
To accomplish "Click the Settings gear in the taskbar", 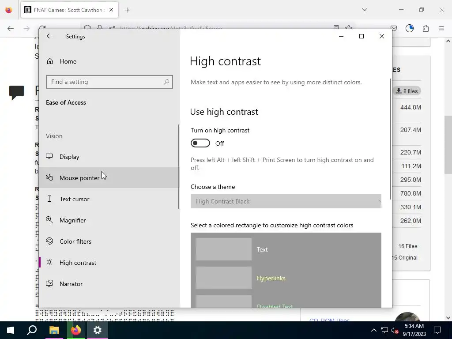I will pos(98,330).
